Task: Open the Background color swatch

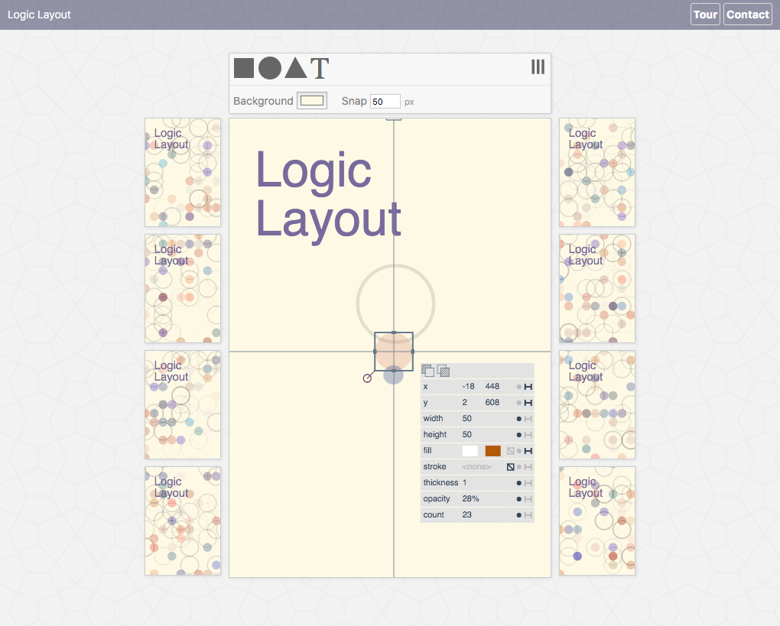Action: (312, 100)
